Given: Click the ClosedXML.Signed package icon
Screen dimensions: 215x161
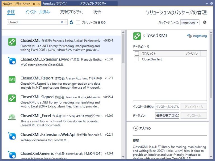Looking at the screenshot, I should coord(12,98).
